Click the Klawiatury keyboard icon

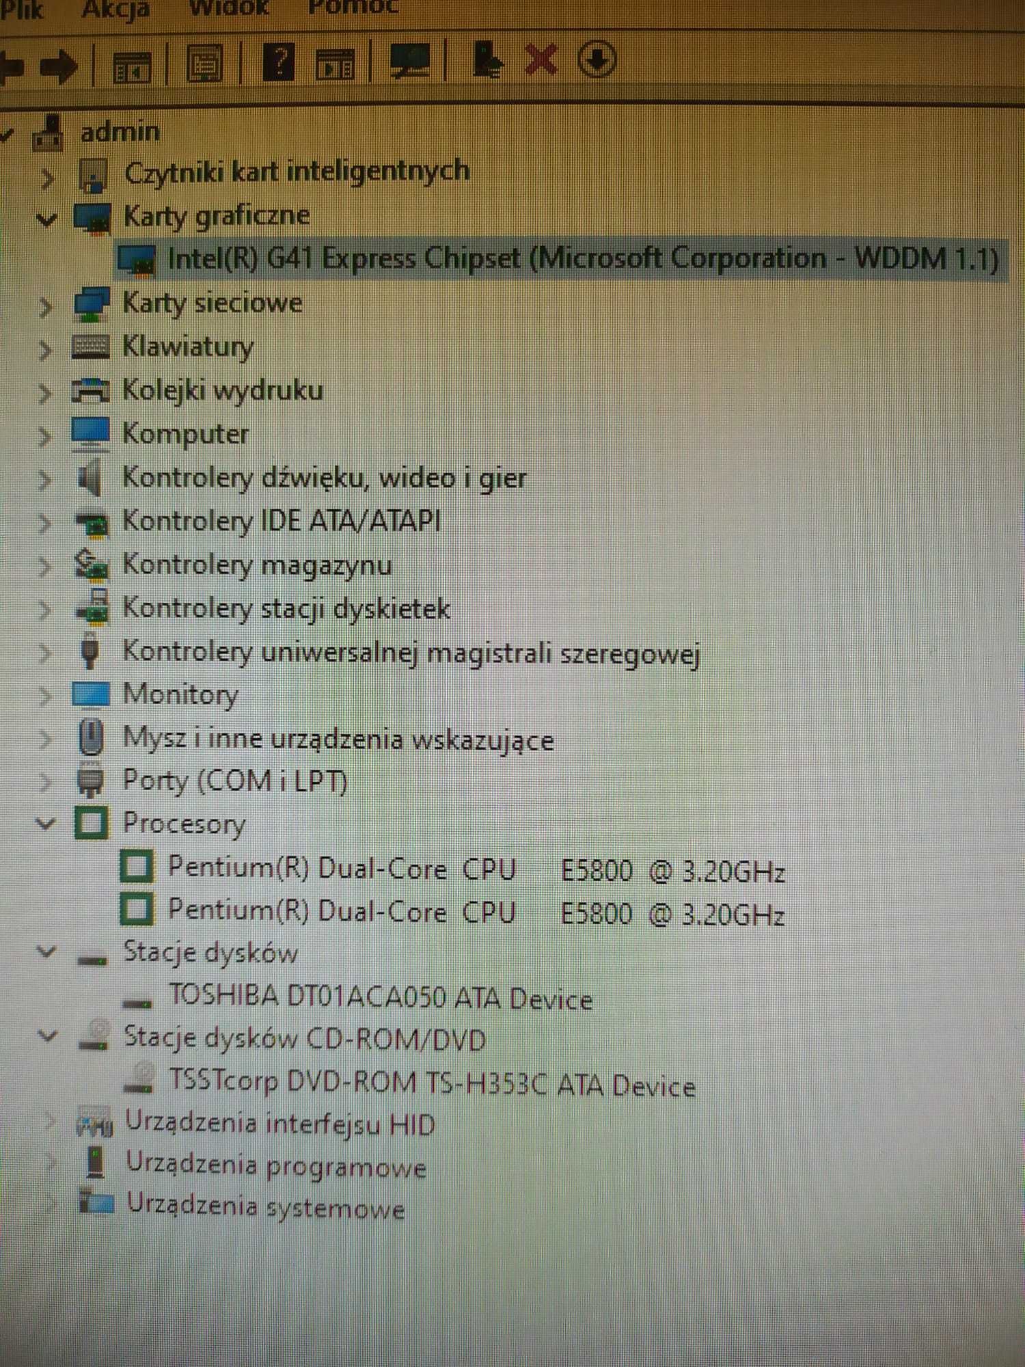pyautogui.click(x=90, y=347)
